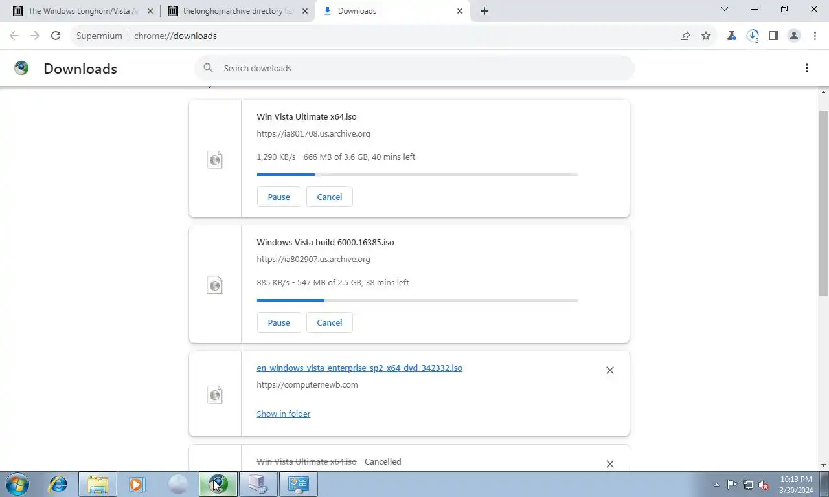
Task: Click the https://ia801708.us.archive.org source text
Action: [313, 133]
